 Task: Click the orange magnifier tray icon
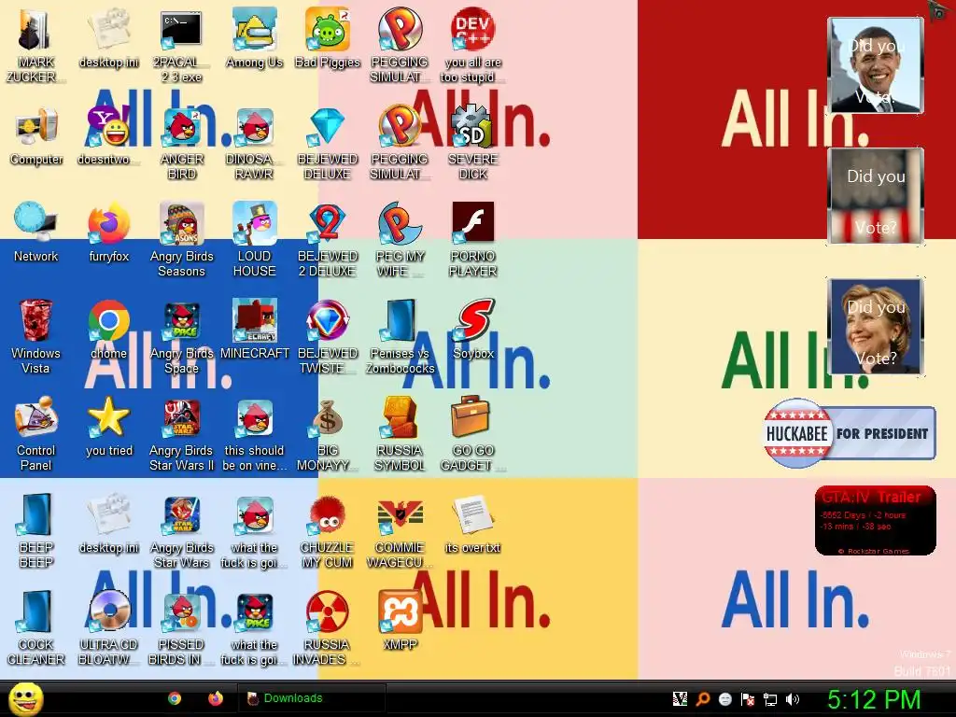click(x=702, y=699)
